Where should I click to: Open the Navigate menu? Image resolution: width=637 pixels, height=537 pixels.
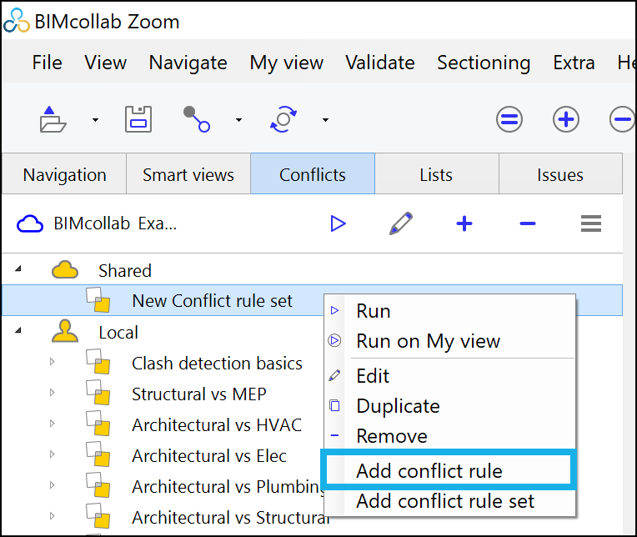[x=188, y=63]
